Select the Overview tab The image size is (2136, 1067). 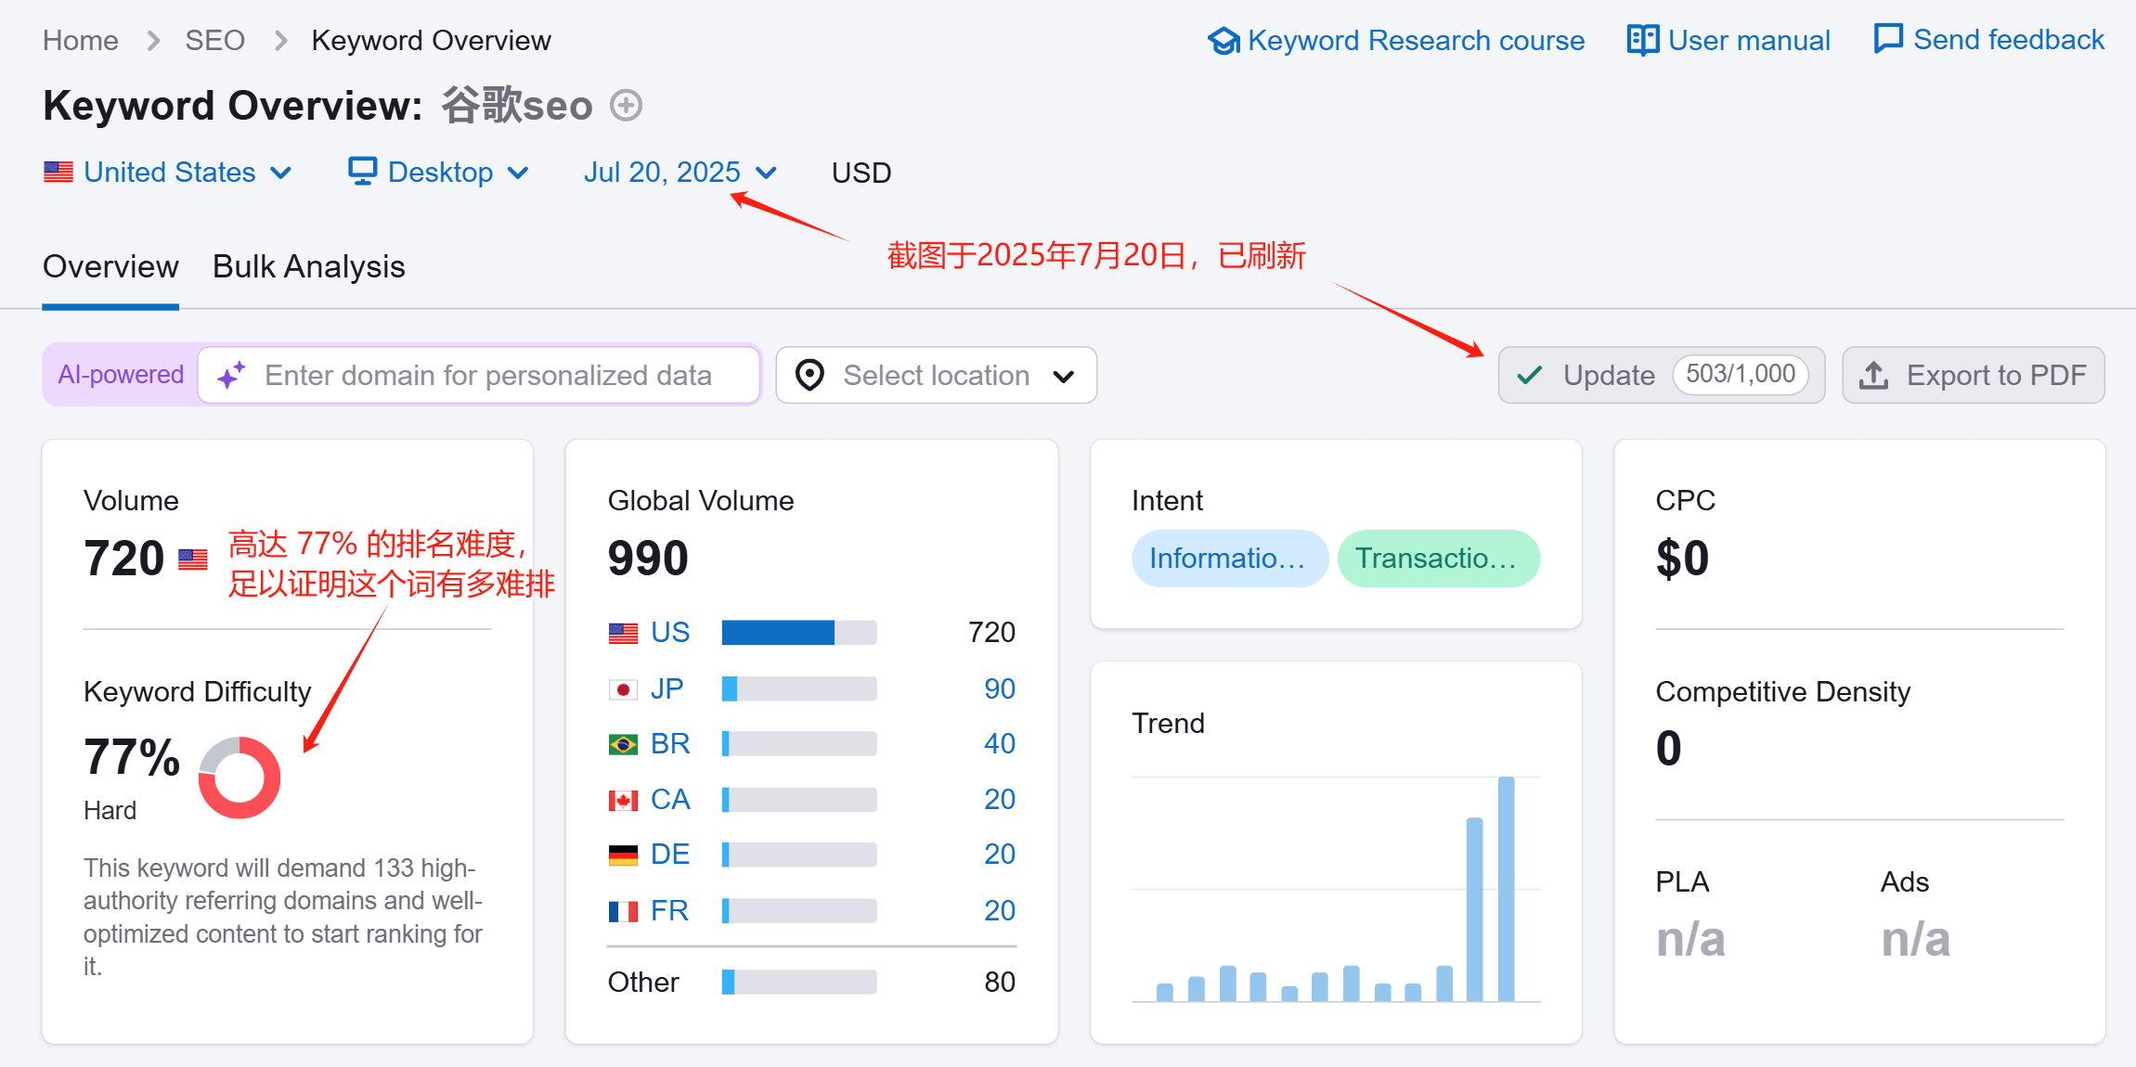(110, 267)
